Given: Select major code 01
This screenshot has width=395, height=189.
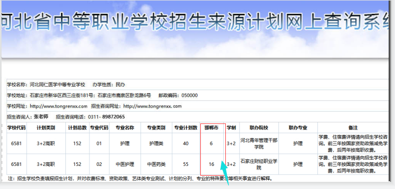Looking at the screenshot, I should click(99, 143).
